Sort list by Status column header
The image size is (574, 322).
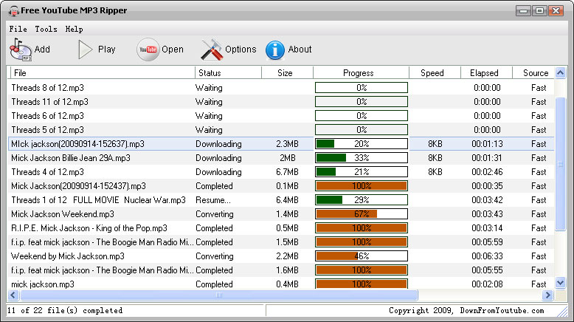[210, 73]
